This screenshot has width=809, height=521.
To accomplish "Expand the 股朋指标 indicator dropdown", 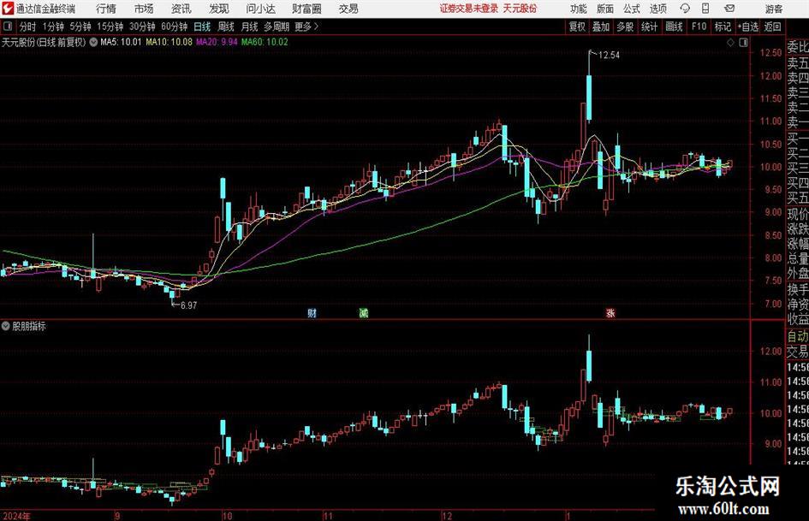I will tap(6, 326).
